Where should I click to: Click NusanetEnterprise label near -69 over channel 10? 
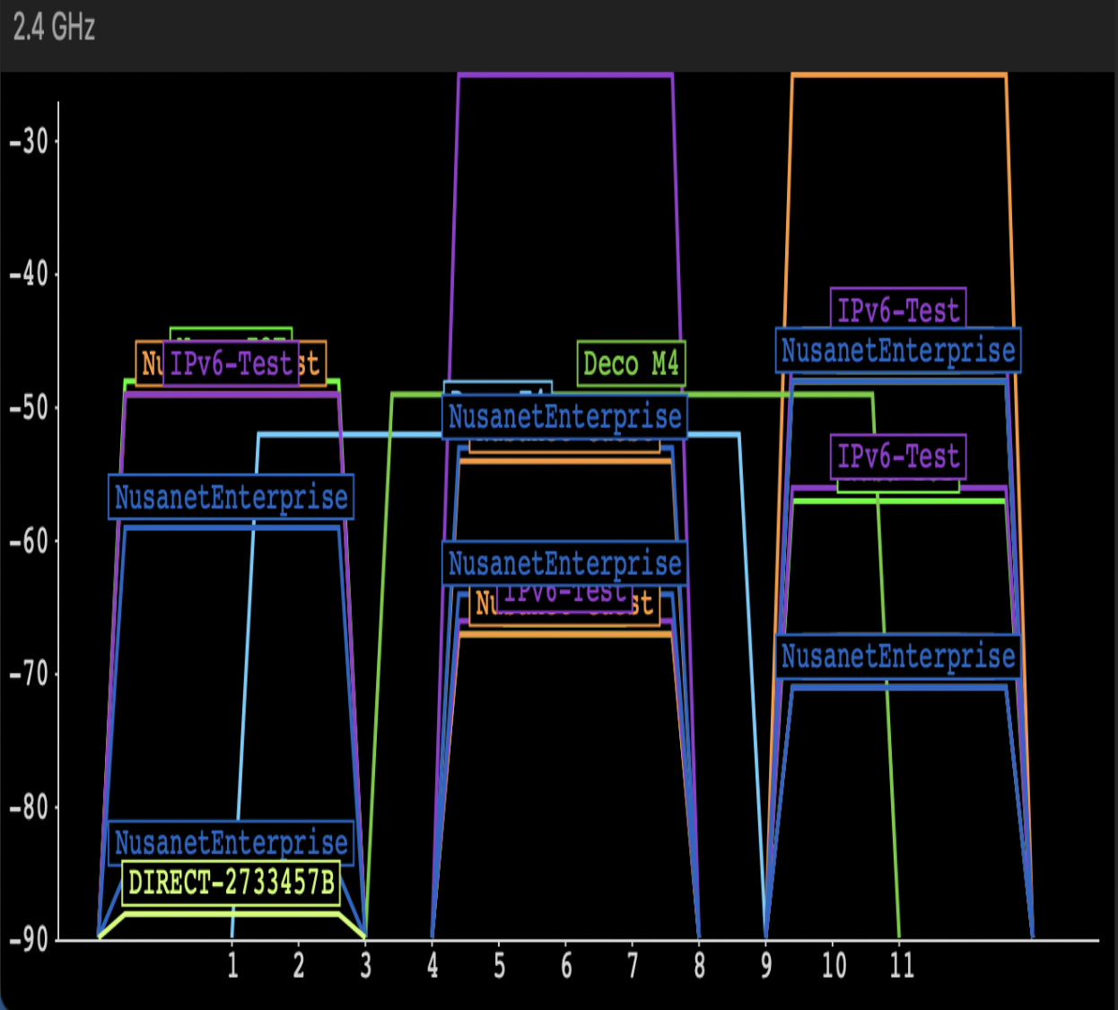tap(898, 657)
